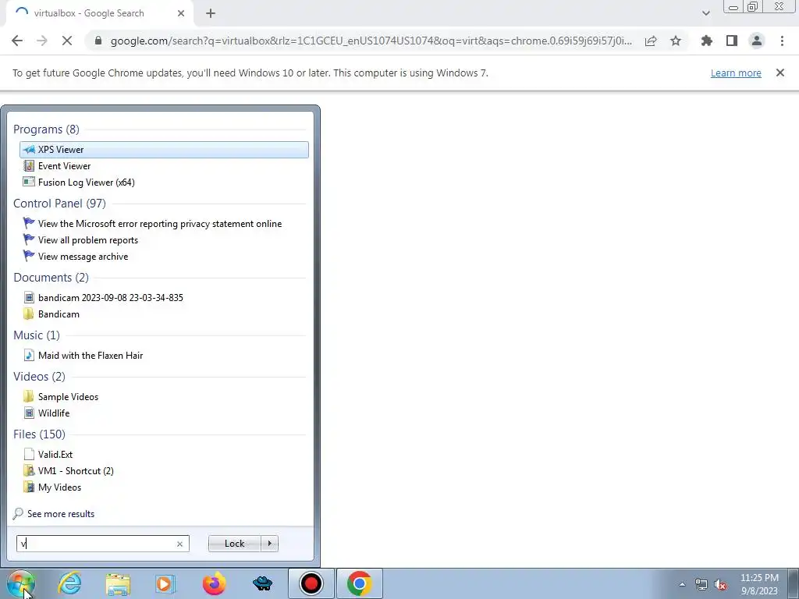Launch Fusion Log Viewer (x64)
The height and width of the screenshot is (599, 799).
[x=86, y=183]
